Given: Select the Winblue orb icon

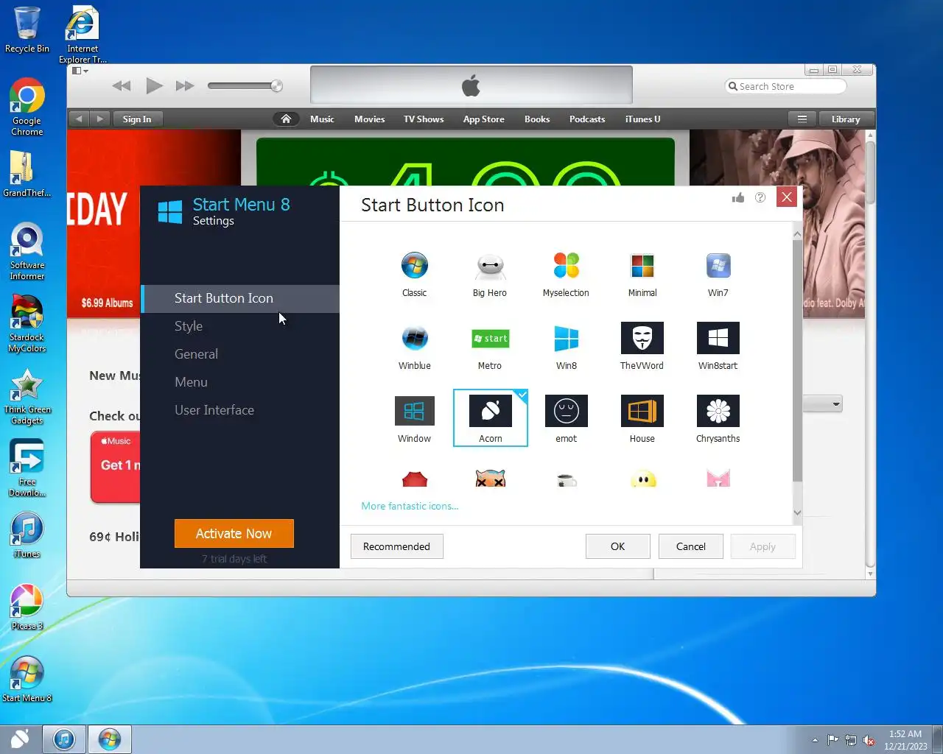Looking at the screenshot, I should (x=414, y=346).
